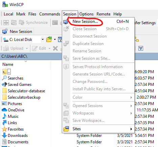Click Change Password... menu entry

pyautogui.click(x=98, y=82)
